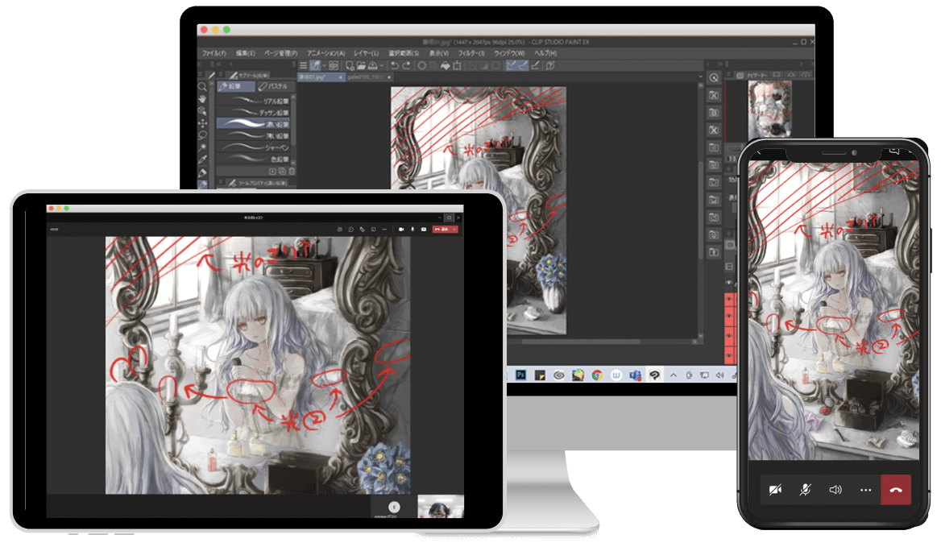Open ファイル(F) menu
The width and height of the screenshot is (941, 543).
(x=214, y=53)
